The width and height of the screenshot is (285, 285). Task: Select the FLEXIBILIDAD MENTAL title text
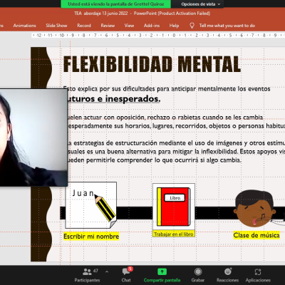[x=152, y=64]
